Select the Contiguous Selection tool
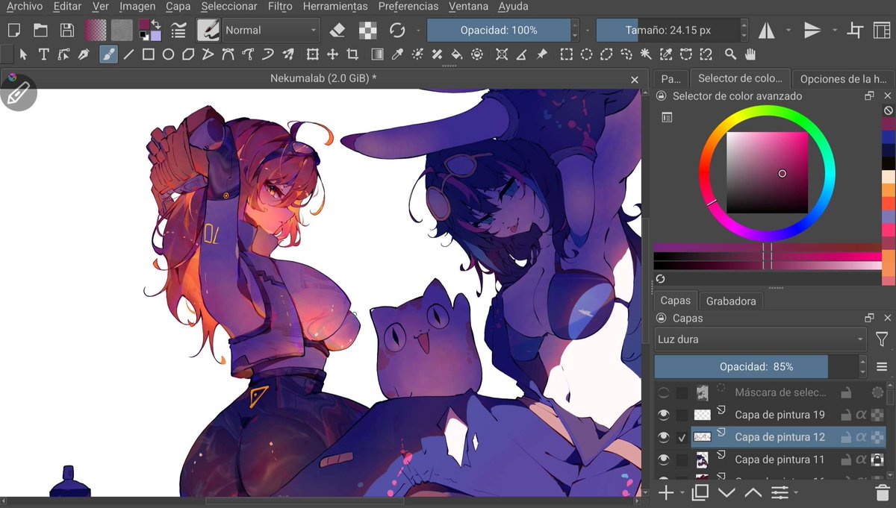Viewport: 896px width, 508px height. tap(644, 54)
